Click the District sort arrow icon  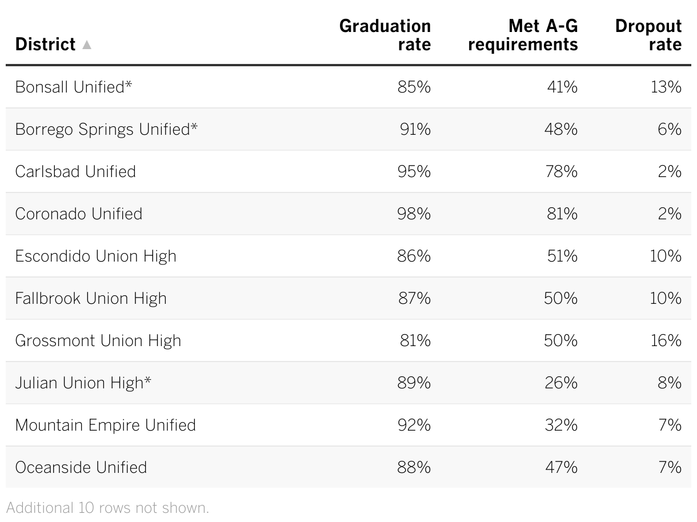(x=87, y=45)
